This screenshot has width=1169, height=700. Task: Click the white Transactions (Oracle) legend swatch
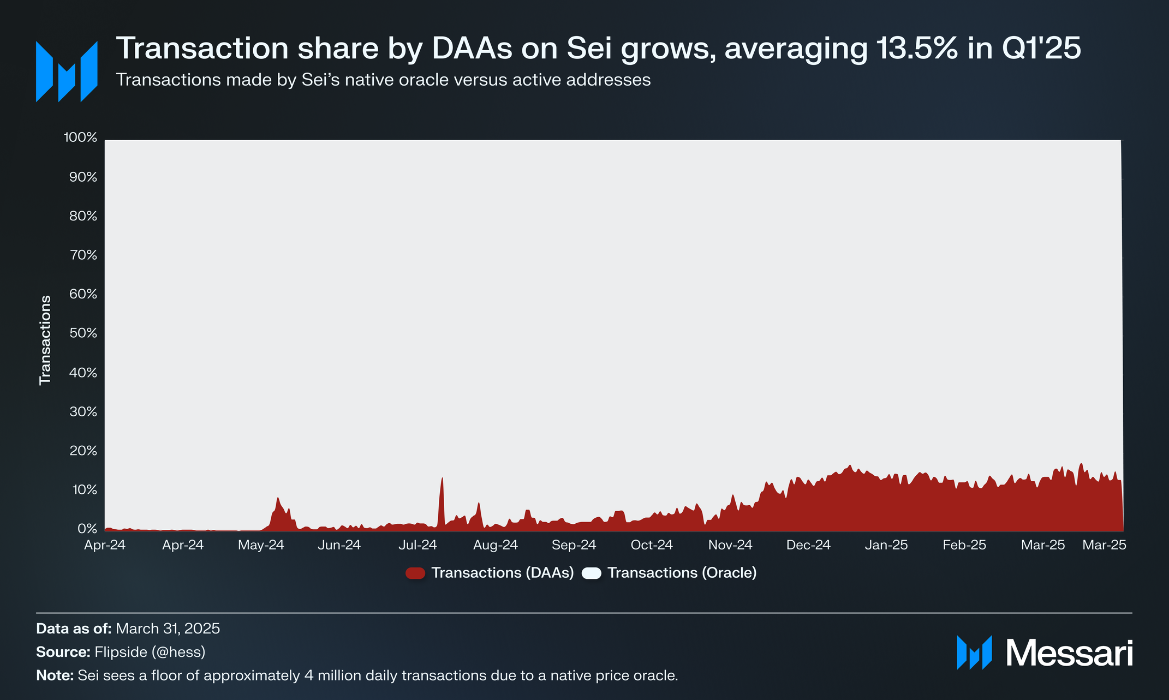tap(592, 573)
